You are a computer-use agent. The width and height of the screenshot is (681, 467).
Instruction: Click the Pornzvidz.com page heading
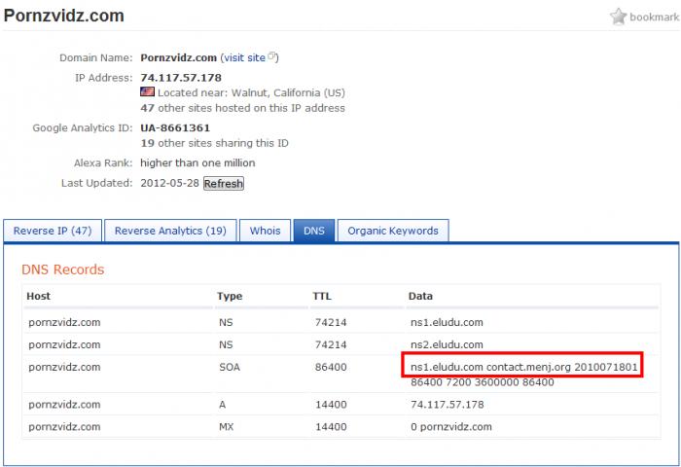[x=64, y=16]
